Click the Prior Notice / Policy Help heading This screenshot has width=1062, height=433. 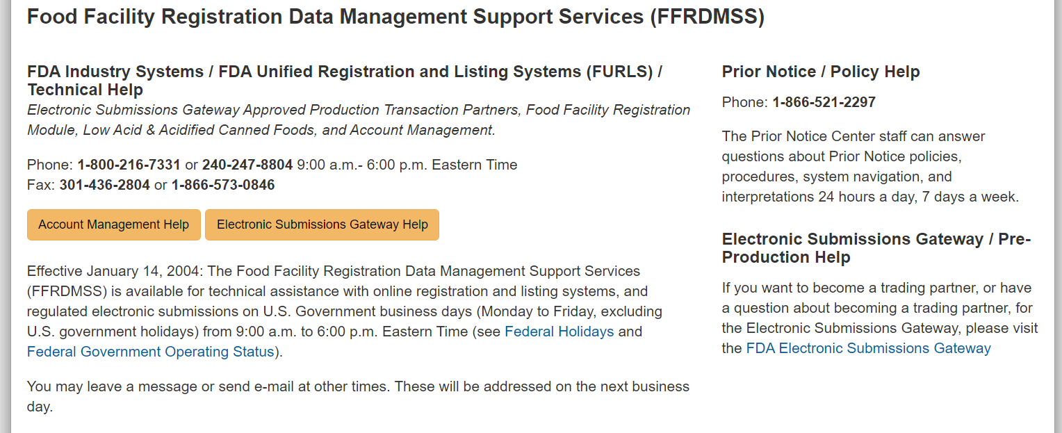pyautogui.click(x=820, y=72)
